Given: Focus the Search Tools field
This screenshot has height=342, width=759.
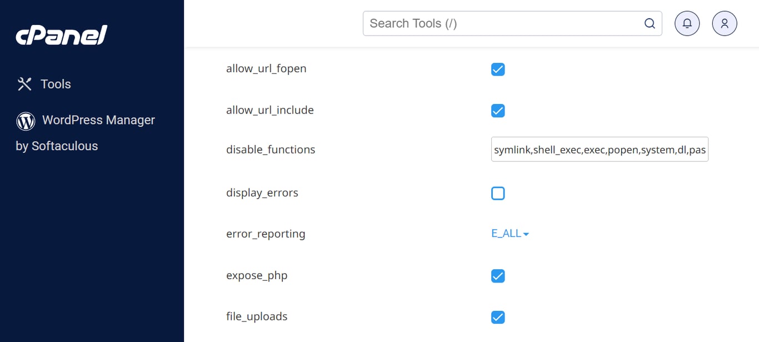Looking at the screenshot, I should point(500,23).
